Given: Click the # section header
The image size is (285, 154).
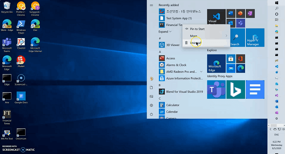Looking at the screenshot, I should tap(160, 39).
